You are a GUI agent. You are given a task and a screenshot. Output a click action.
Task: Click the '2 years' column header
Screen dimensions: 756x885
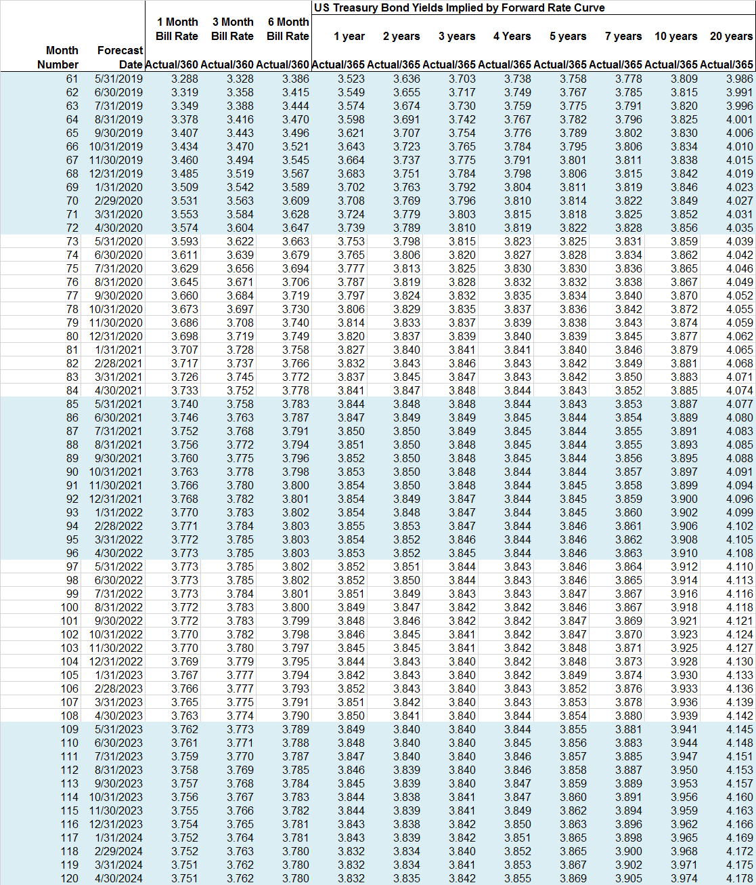pyautogui.click(x=401, y=37)
